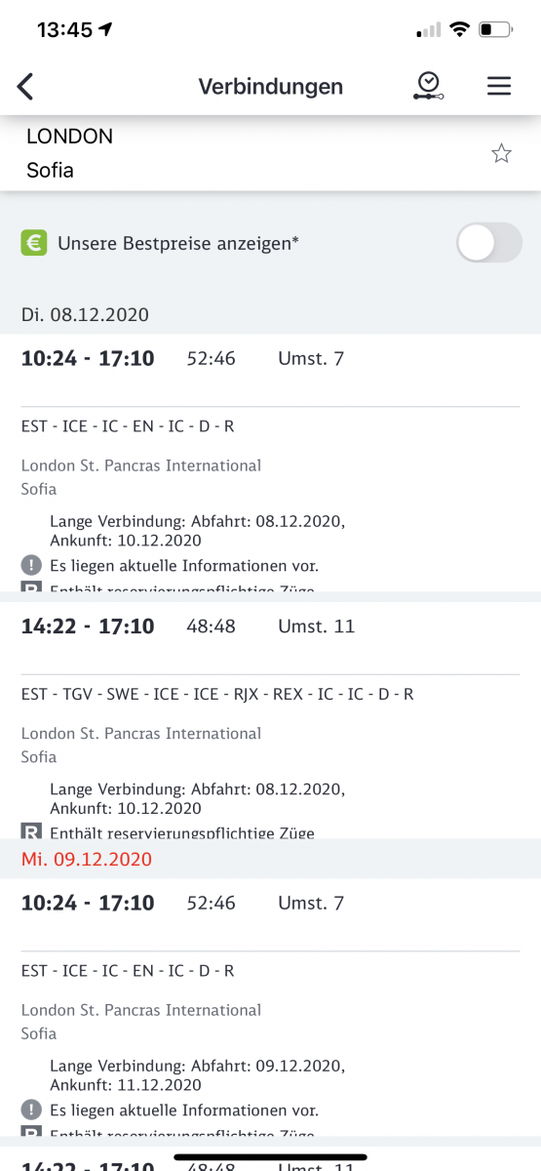
Task: Tap the reservation R icon in the second connection
Action: click(31, 831)
